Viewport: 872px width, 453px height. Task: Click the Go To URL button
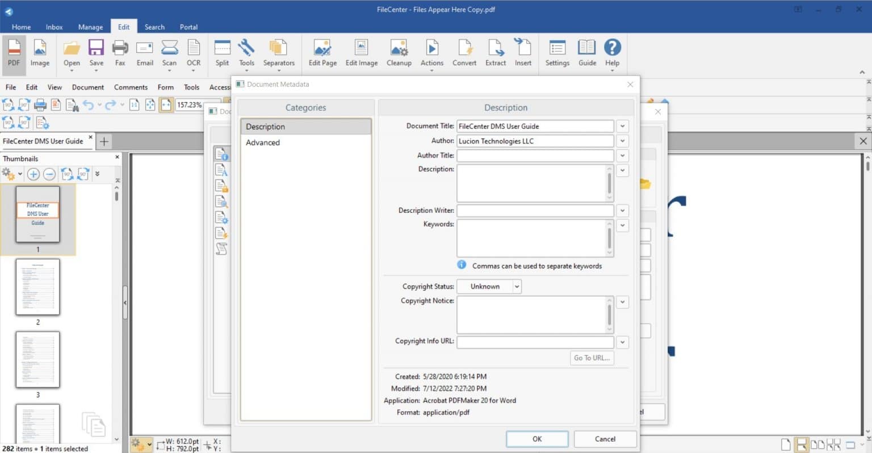point(592,358)
